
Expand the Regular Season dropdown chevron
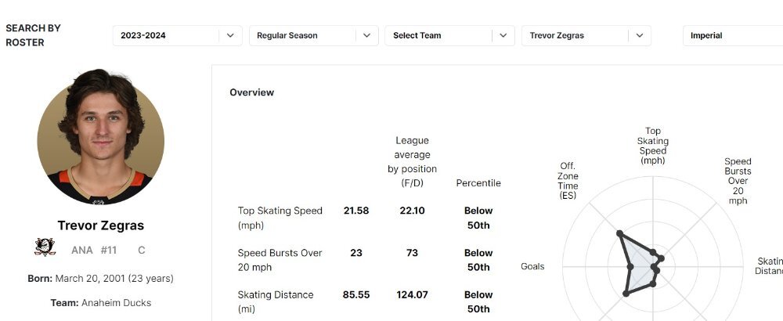tap(367, 35)
